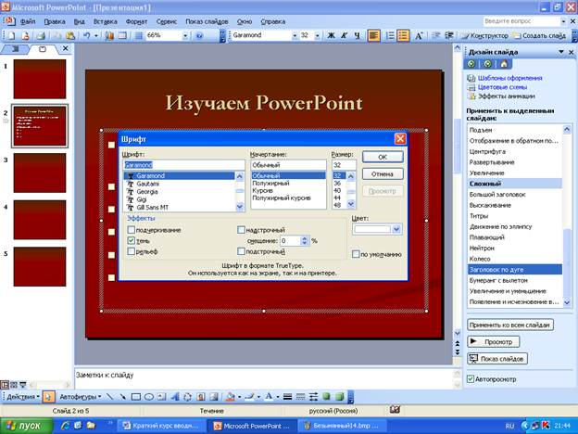The height and width of the screenshot is (434, 578).
Task: Open the Действия drawing menu
Action: (23, 397)
